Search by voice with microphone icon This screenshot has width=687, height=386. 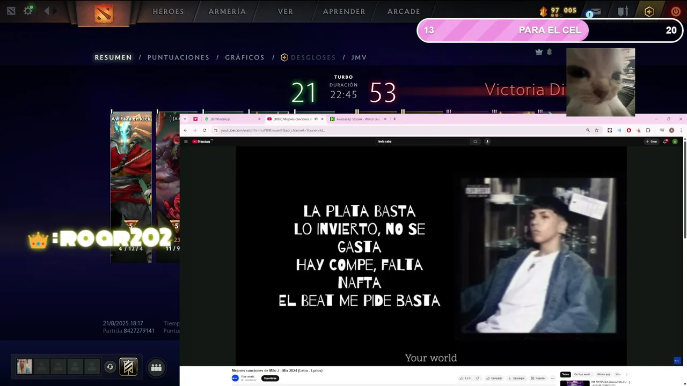(487, 142)
